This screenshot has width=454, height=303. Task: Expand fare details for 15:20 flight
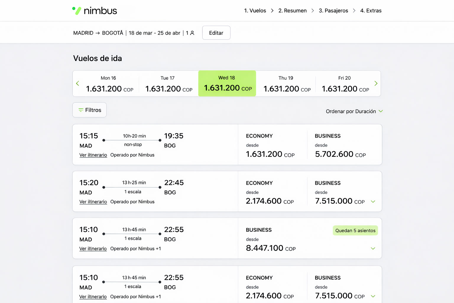click(373, 202)
